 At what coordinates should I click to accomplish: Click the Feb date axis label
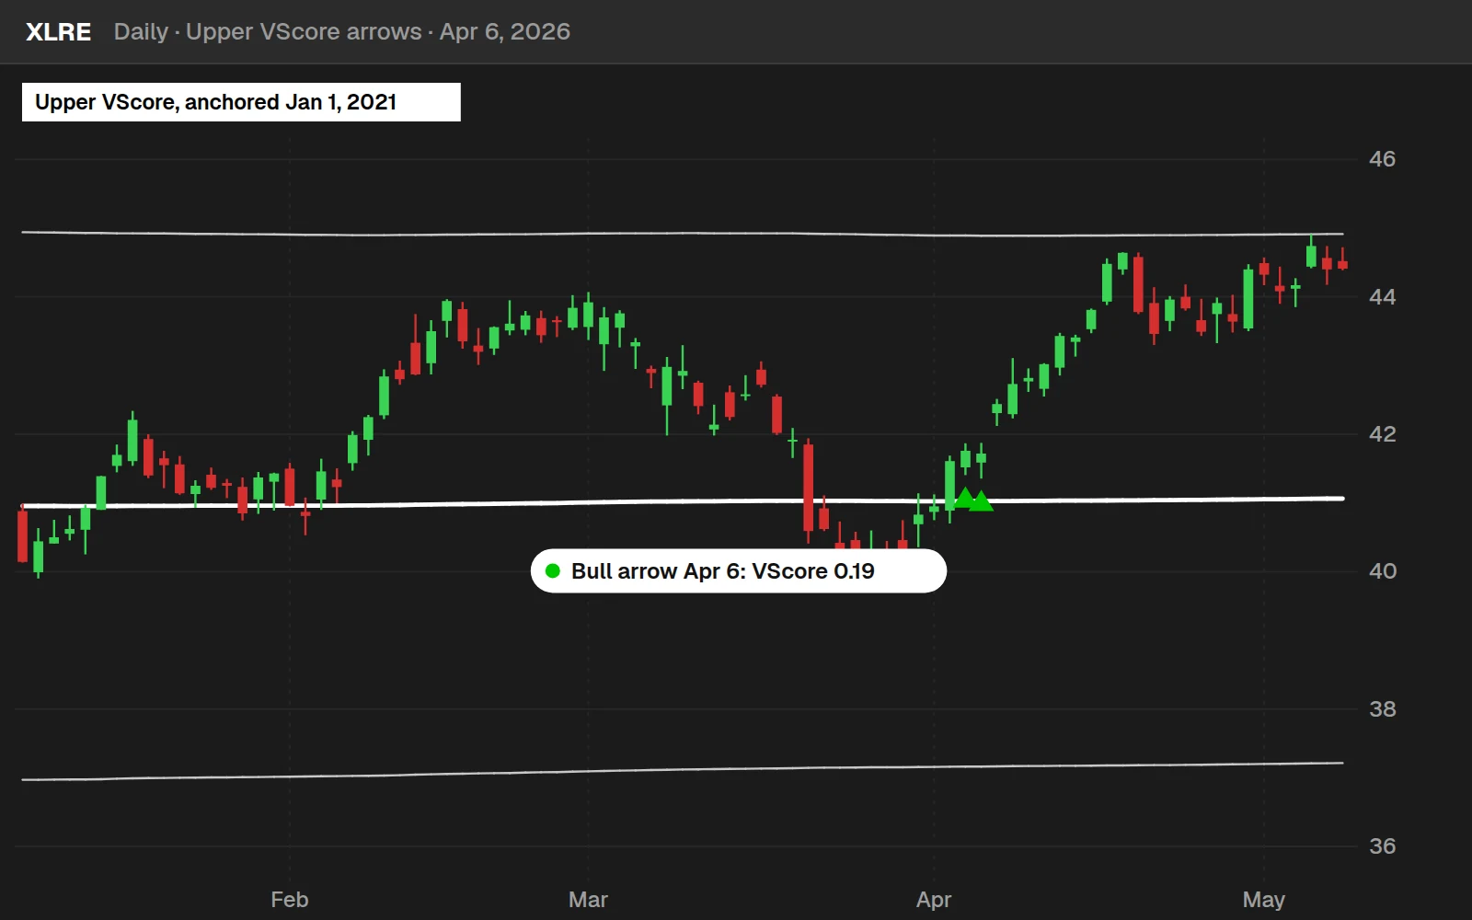pyautogui.click(x=290, y=900)
